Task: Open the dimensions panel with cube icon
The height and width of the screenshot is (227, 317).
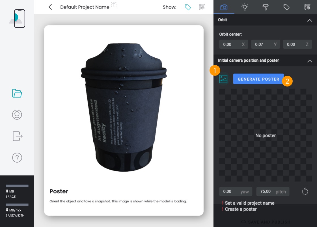Action: click(307, 7)
